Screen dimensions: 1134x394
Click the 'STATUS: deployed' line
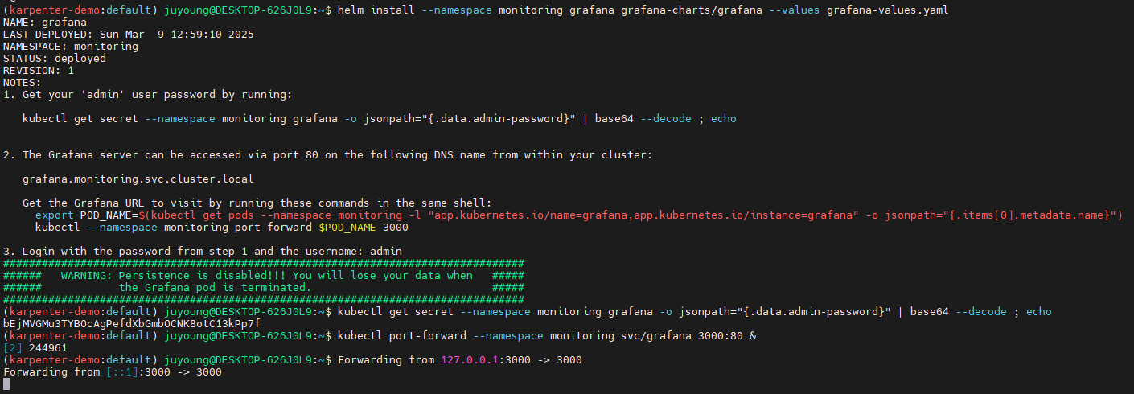click(55, 59)
